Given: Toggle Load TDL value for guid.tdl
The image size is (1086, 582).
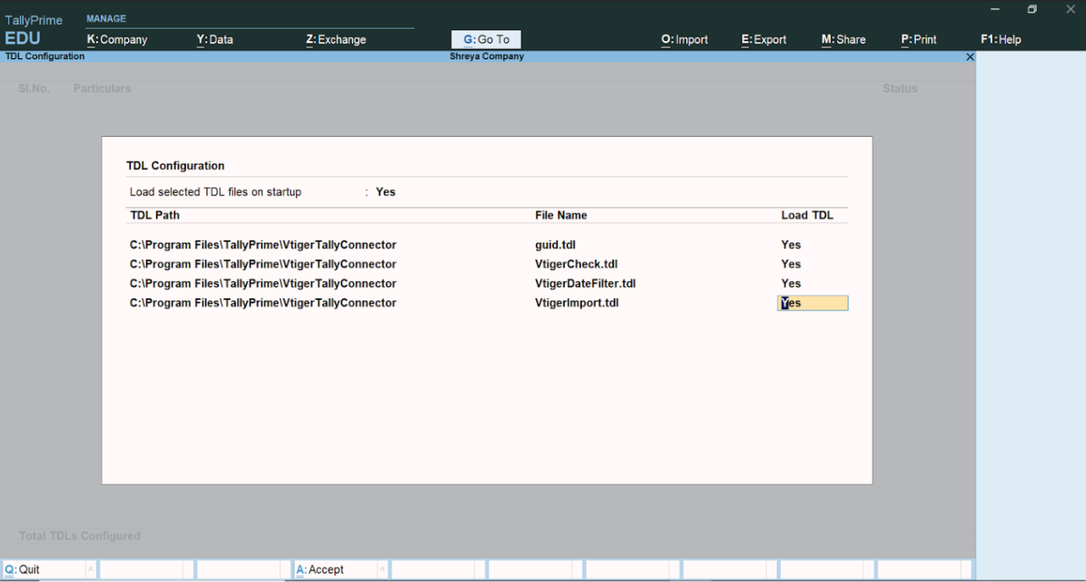Looking at the screenshot, I should click(791, 245).
